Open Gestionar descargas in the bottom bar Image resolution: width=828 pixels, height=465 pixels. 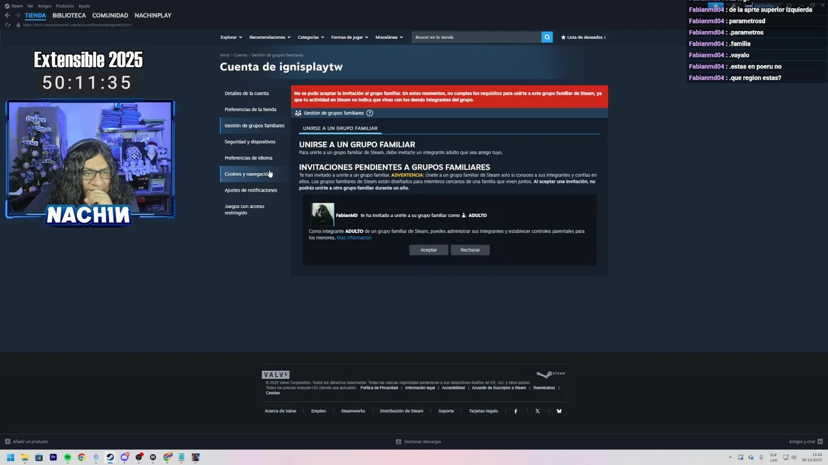coord(419,442)
